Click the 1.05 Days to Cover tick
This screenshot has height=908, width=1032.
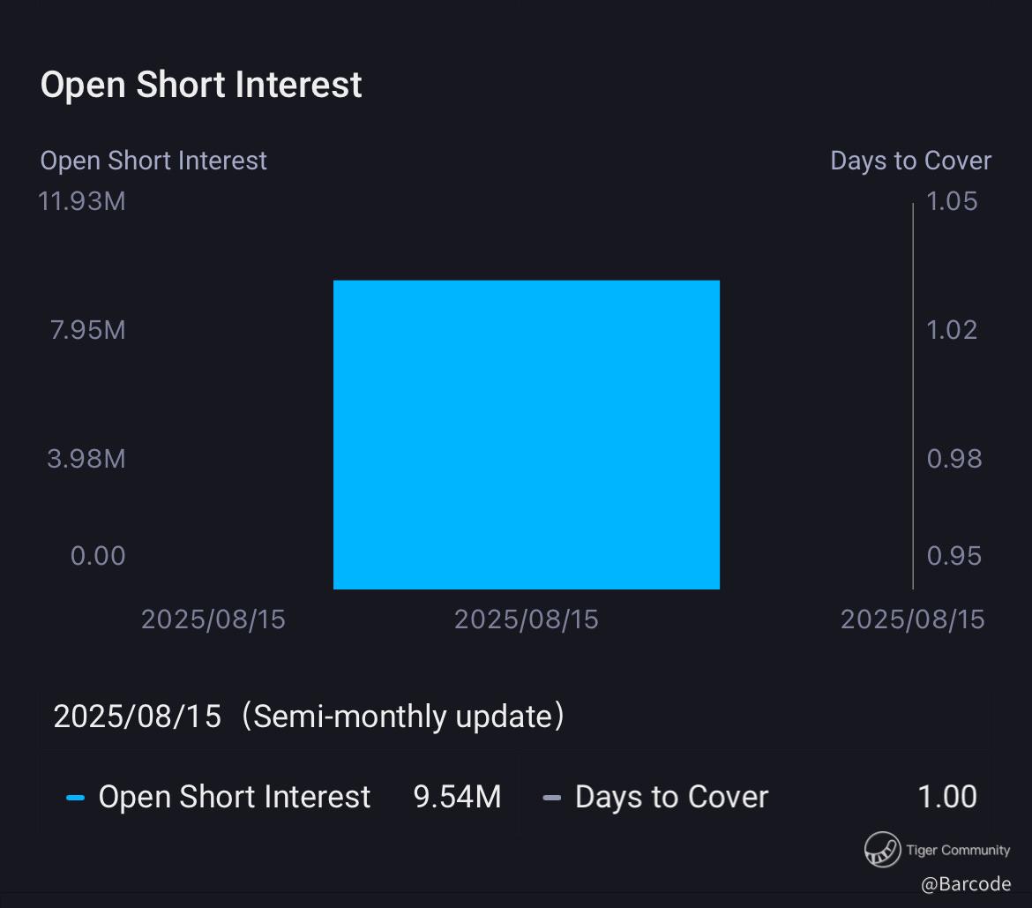(952, 201)
